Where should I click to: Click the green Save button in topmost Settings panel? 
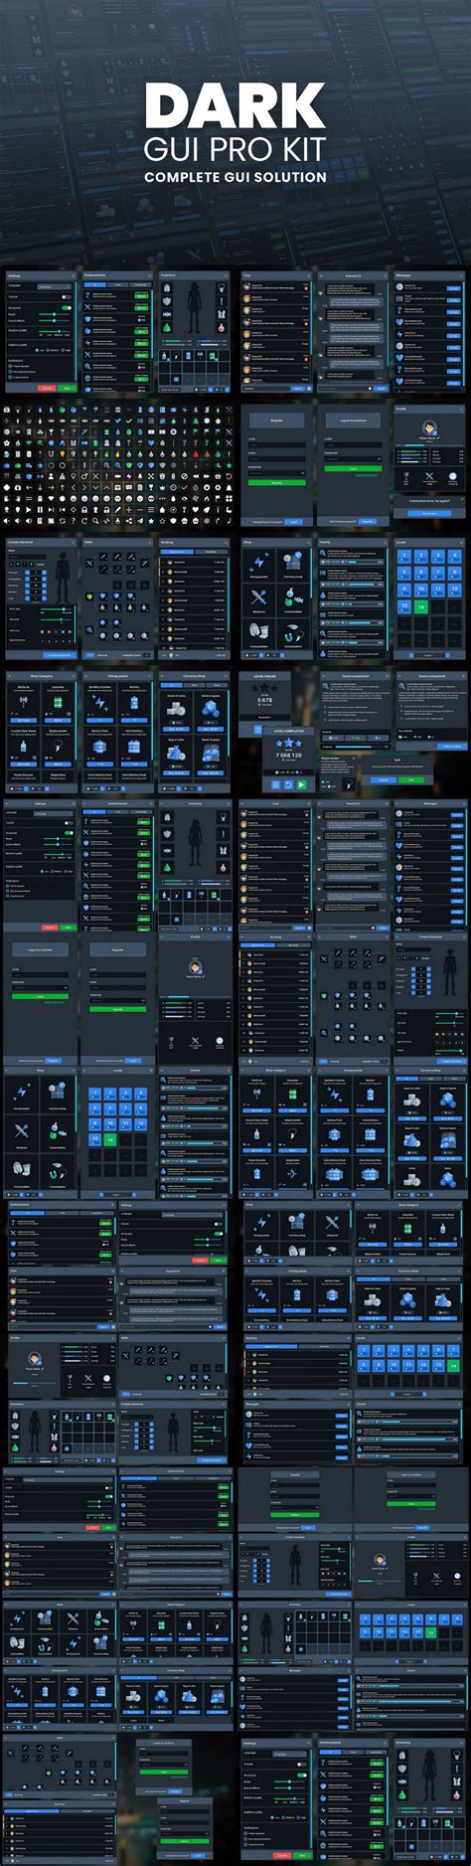click(68, 389)
